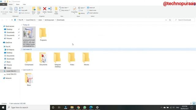Open Microsoft Edge from the taskbar
The image size is (196, 110).
pos(91,107)
